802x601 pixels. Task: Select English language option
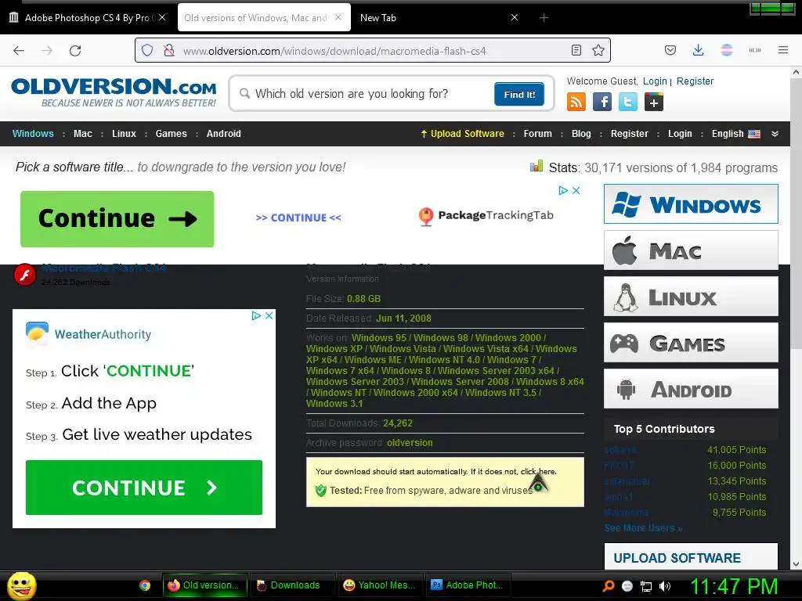pos(735,134)
